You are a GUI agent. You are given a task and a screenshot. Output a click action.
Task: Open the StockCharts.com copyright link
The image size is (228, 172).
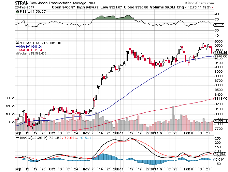point(199,3)
